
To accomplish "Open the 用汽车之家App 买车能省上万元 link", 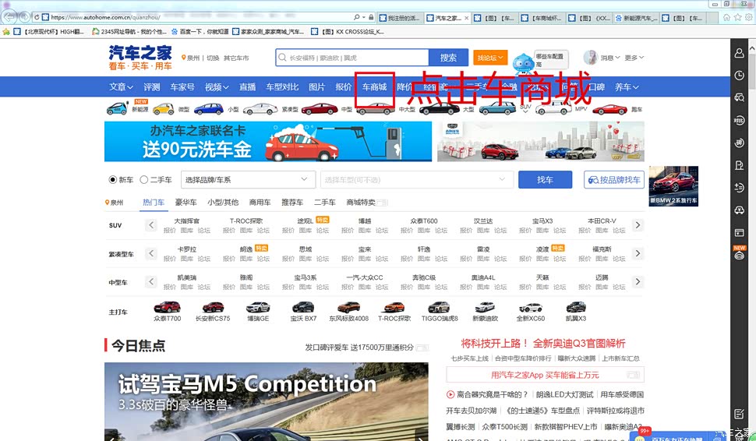I will point(545,375).
